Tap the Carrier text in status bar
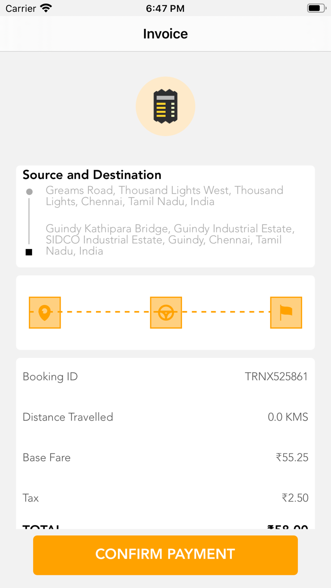Screen dimensions: 331x588 21,9
